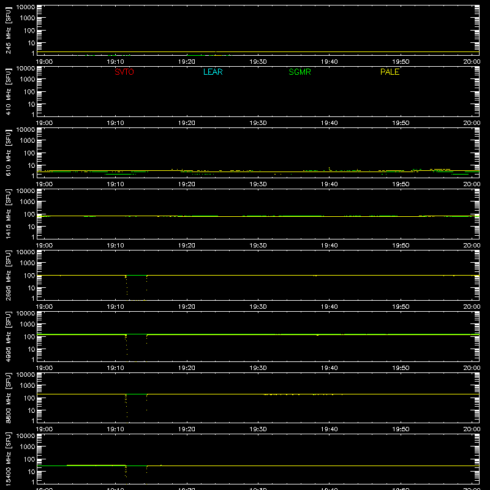Click 19:30 under the 610 MHz plot
Viewport: 490px width, 490px height.
258,184
